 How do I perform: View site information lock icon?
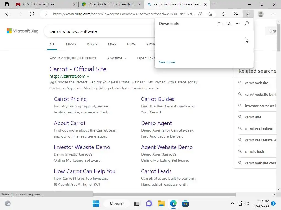click(x=47, y=14)
